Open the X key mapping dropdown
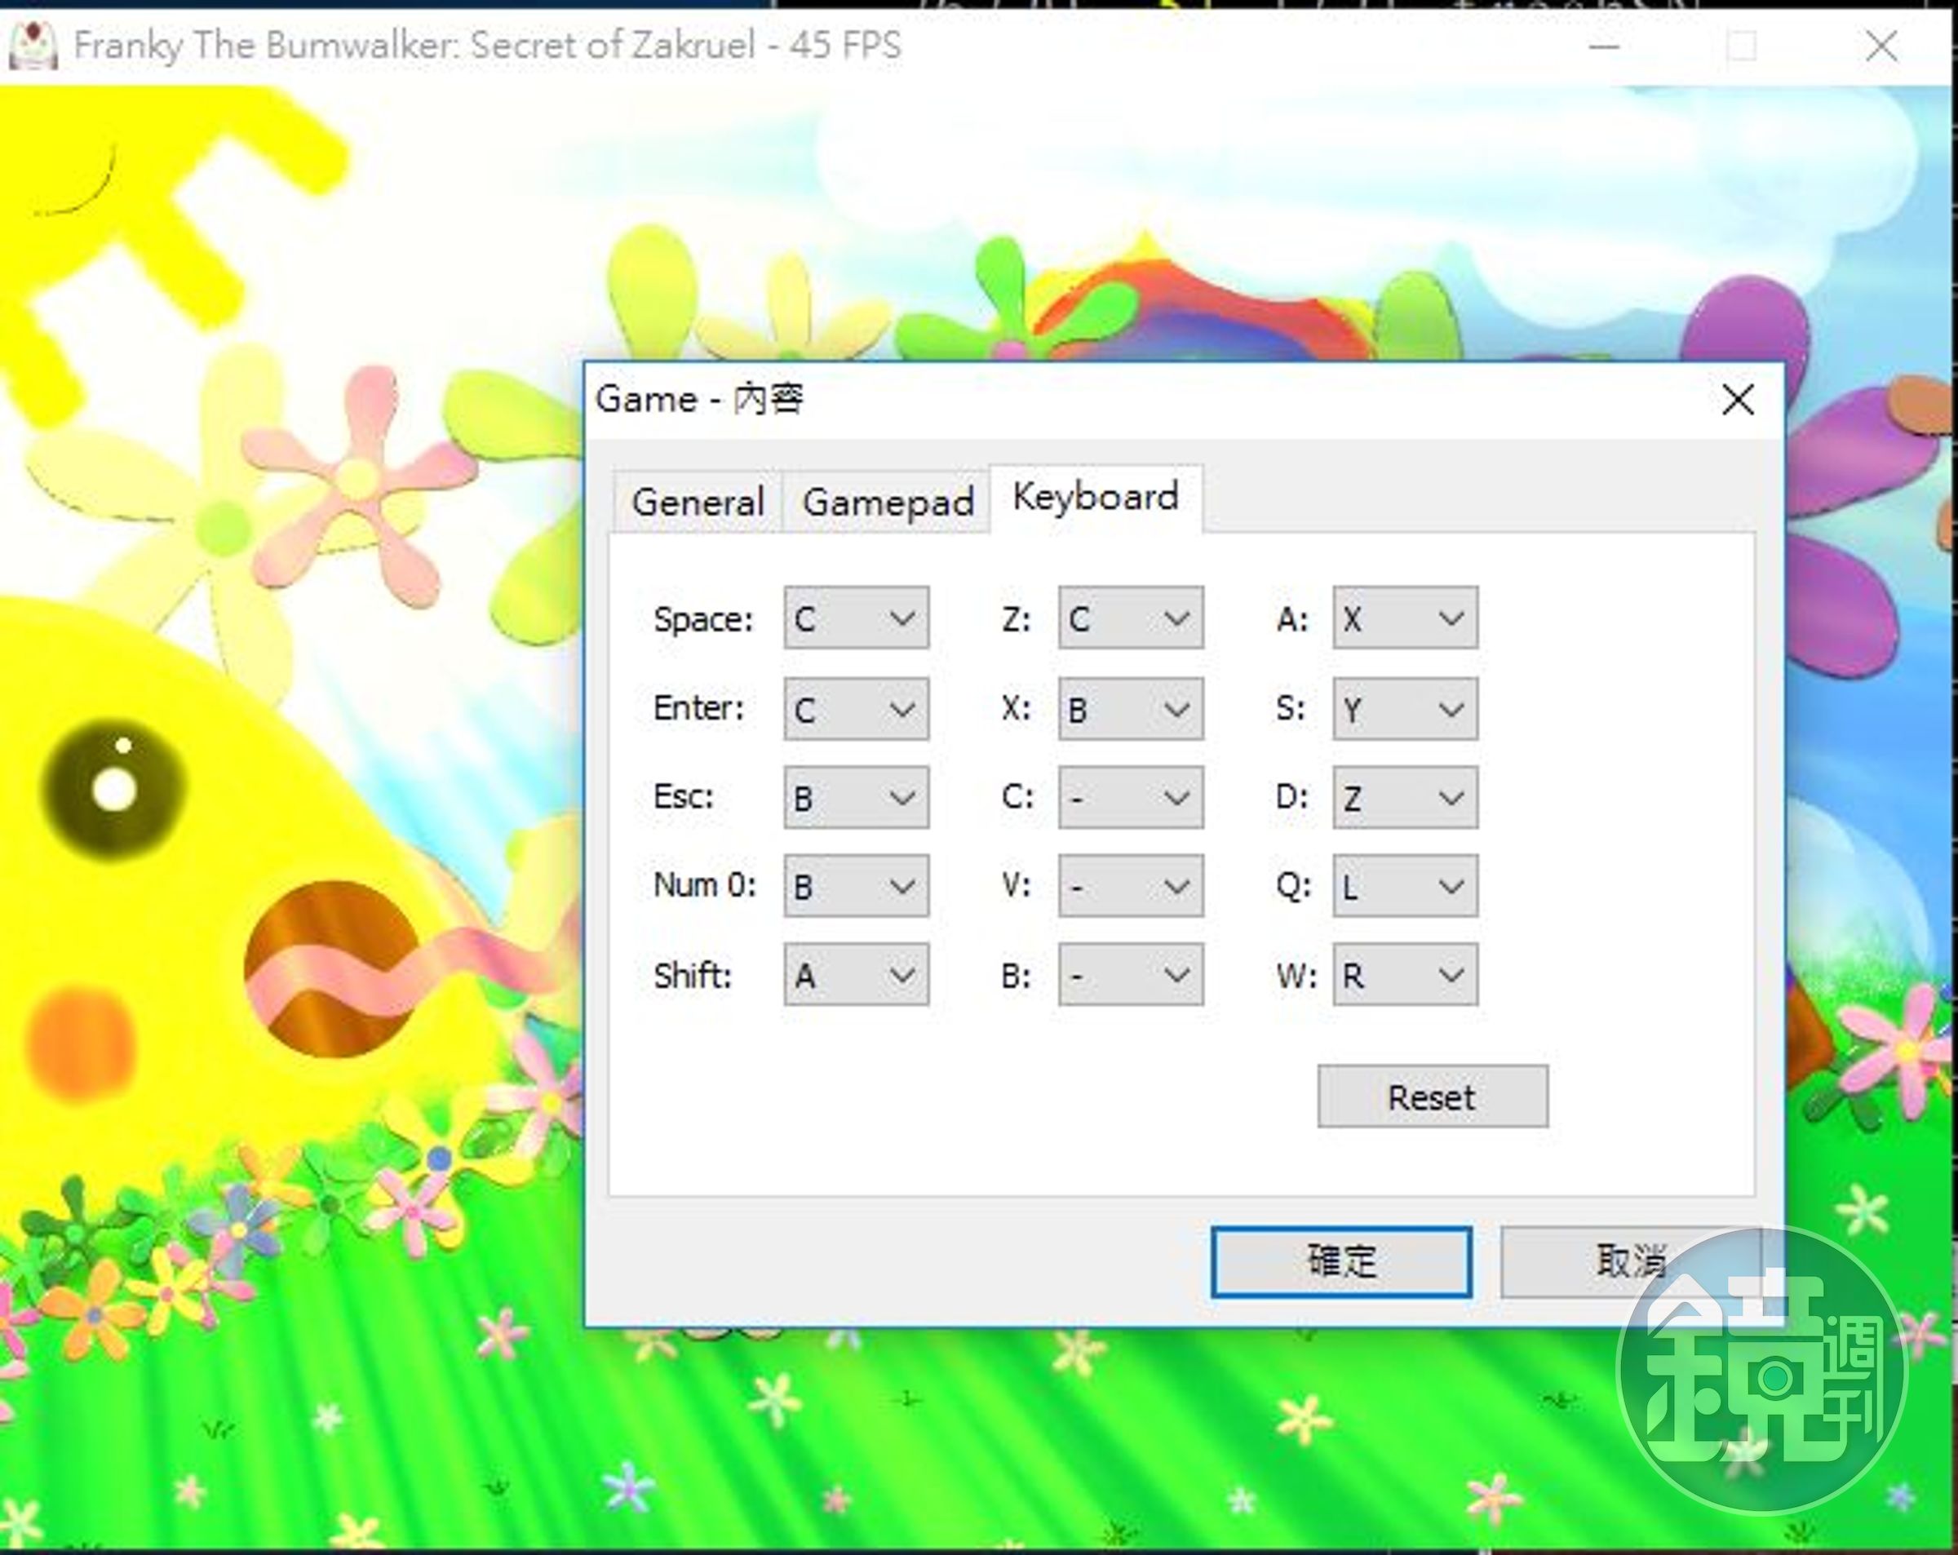The width and height of the screenshot is (1958, 1555). (x=1131, y=708)
